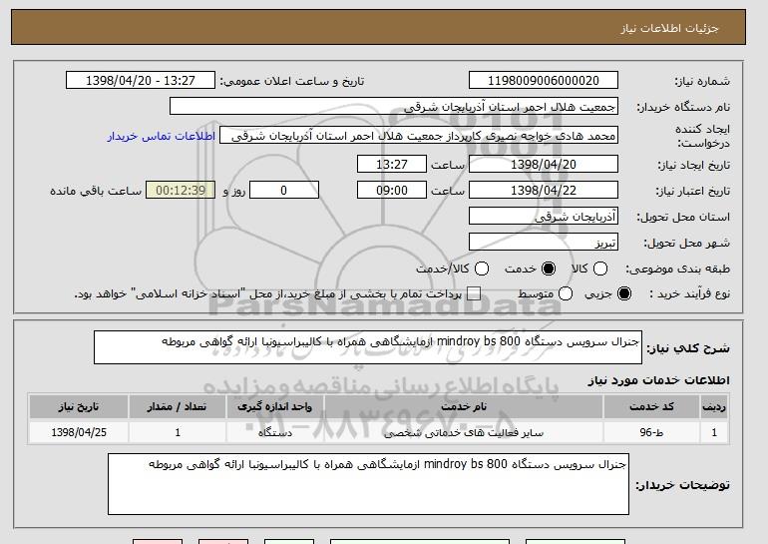Click the unit cell دستگاه
The height and width of the screenshot is (544, 768).
[x=274, y=433]
